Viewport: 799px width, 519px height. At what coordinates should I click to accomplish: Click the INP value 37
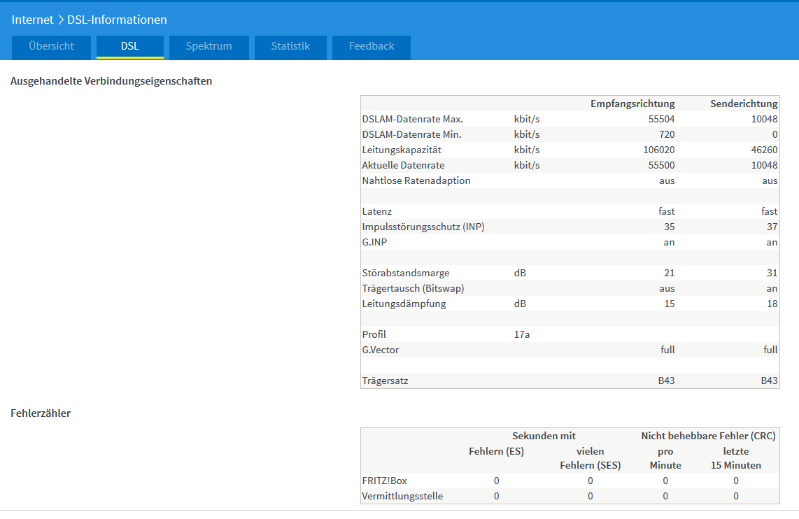(772, 227)
